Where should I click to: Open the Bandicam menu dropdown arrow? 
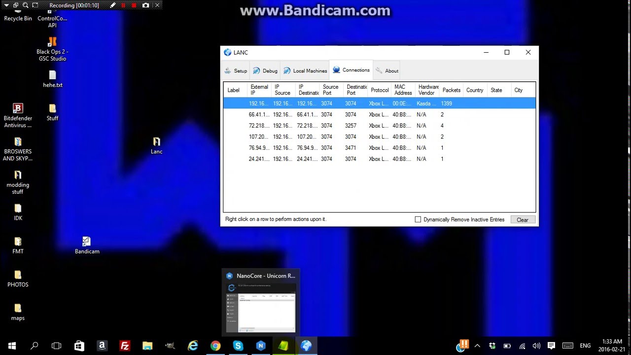(6, 5)
